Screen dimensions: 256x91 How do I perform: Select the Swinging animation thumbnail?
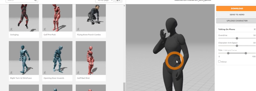[24, 18]
